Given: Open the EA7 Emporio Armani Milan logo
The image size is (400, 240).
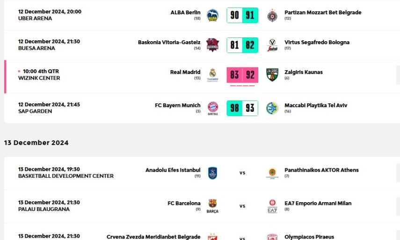Looking at the screenshot, I should (x=272, y=206).
